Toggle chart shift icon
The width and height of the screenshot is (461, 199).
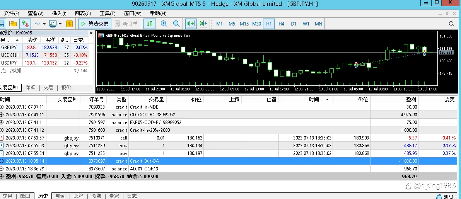[x=203, y=24]
